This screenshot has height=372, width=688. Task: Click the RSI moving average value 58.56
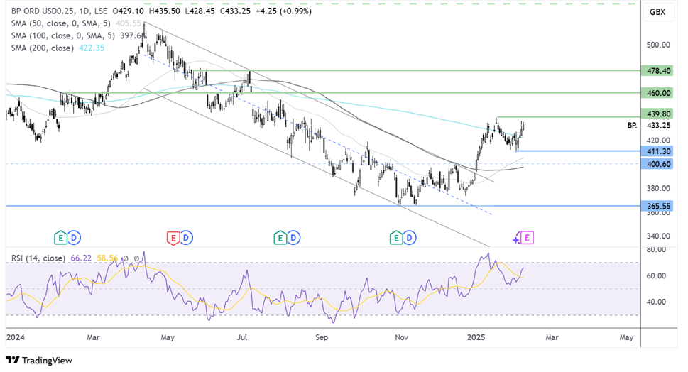click(107, 258)
